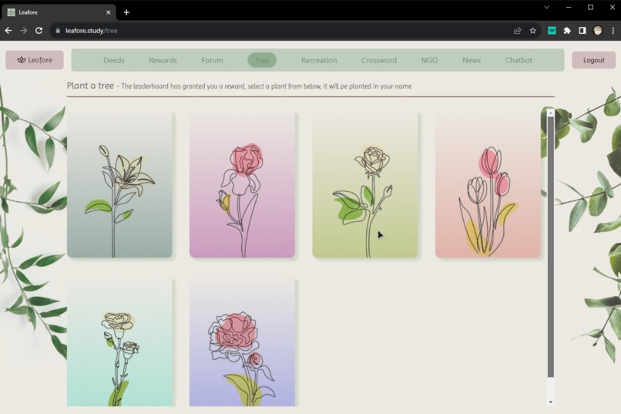Open the Crossword page

(378, 60)
